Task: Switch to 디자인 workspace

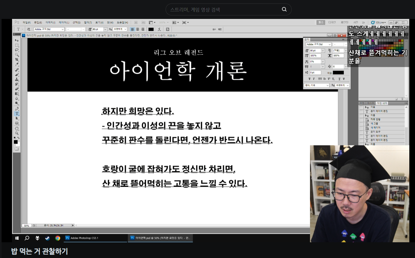Action: click(332, 22)
